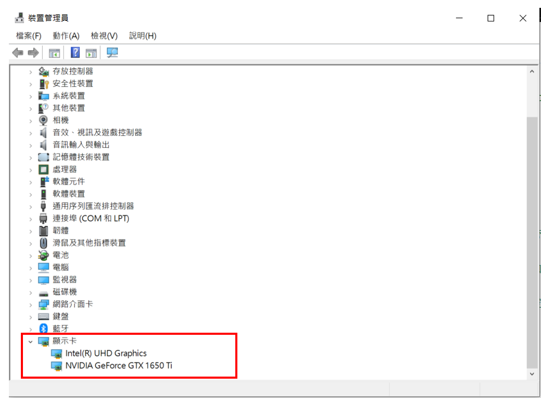Click the keyboard icon beside 鍵盤

coord(44,317)
